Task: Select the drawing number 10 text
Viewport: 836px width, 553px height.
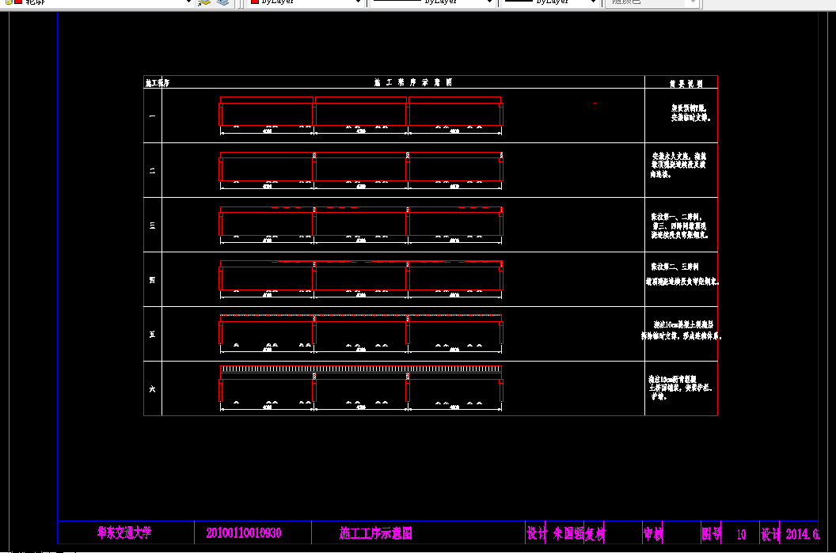Action: pos(742,535)
